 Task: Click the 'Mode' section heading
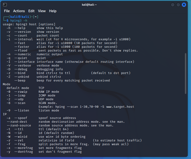click(x=7, y=84)
